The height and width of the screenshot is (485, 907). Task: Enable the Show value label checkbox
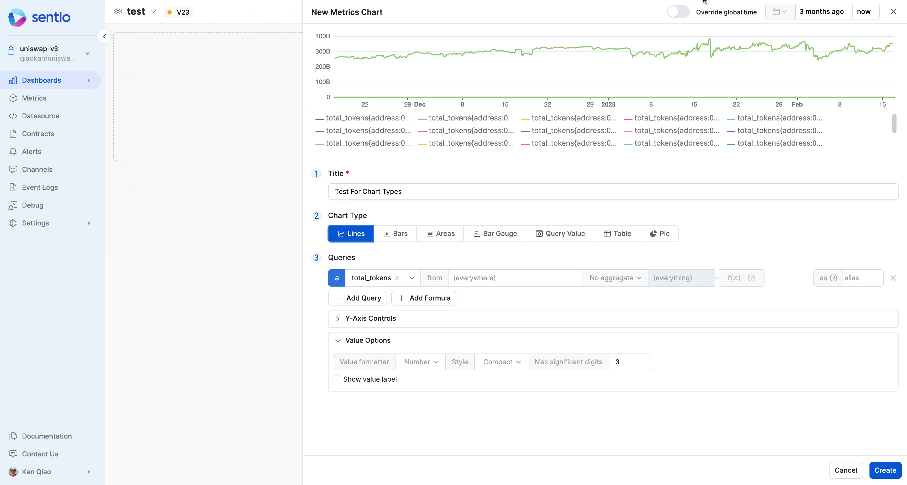(x=337, y=379)
